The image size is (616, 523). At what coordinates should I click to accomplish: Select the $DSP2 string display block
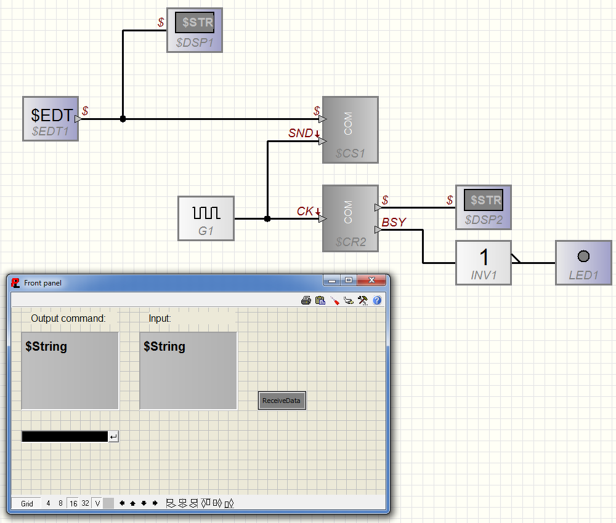484,207
